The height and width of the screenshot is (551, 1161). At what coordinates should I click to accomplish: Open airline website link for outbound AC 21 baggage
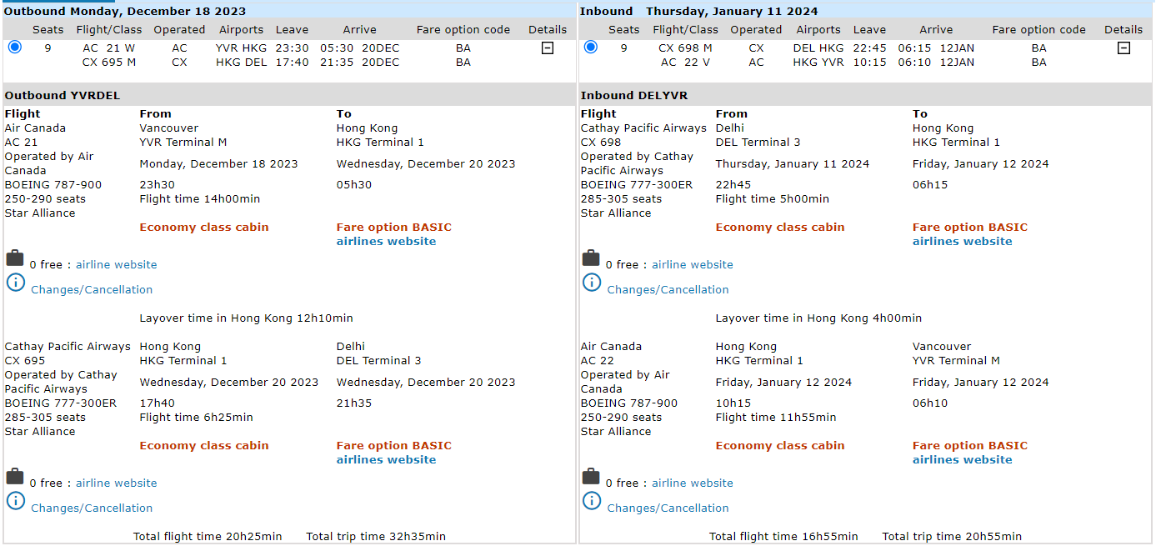116,264
